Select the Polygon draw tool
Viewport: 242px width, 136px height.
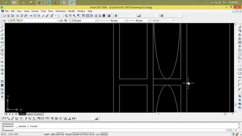point(2,39)
